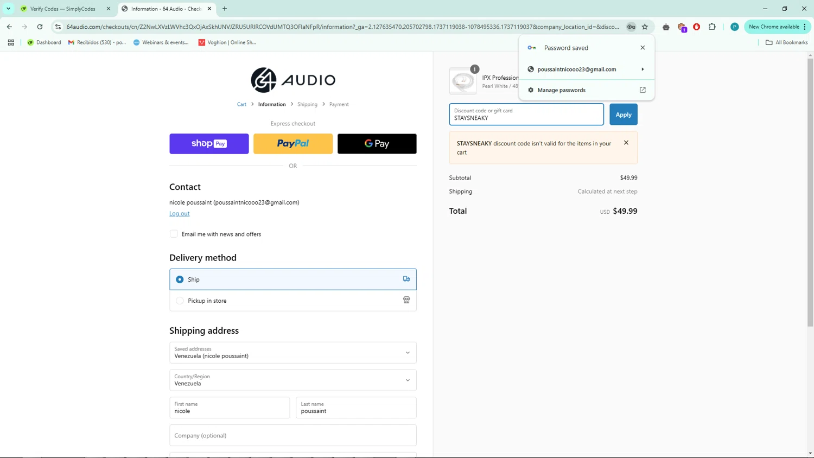Screen dimensions: 814x458
Task: Focus the Discount code or gift card field
Action: (526, 114)
